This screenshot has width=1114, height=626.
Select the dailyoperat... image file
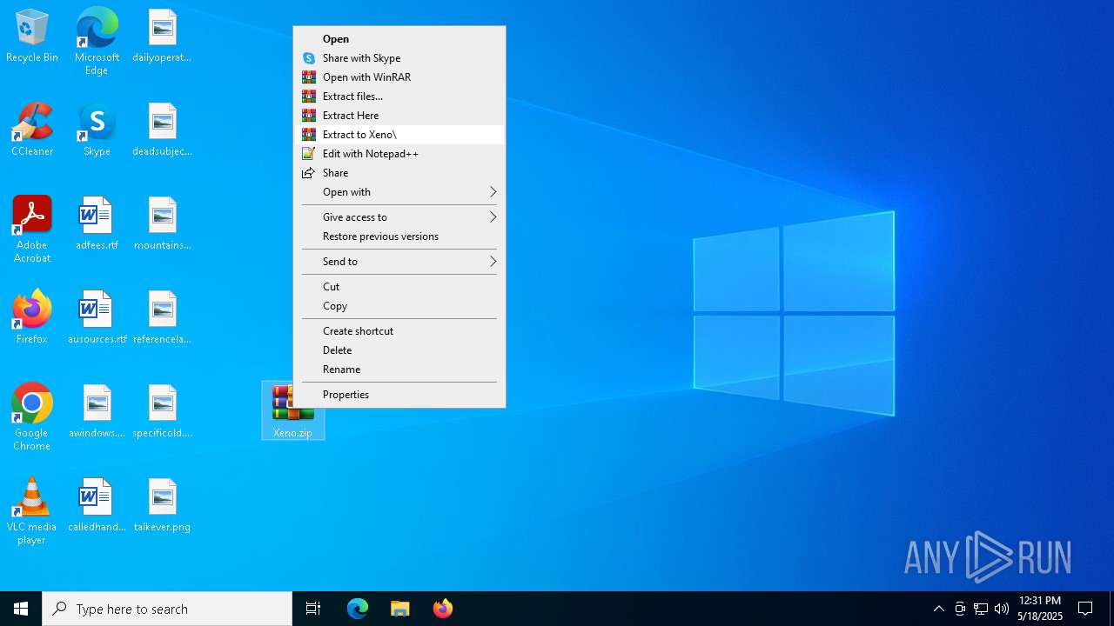pyautogui.click(x=162, y=37)
